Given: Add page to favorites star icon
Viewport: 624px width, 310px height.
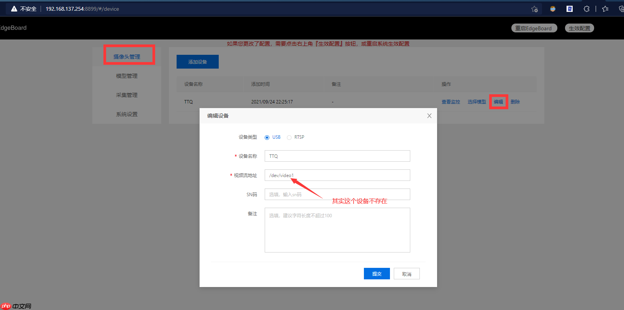Looking at the screenshot, I should click(534, 9).
